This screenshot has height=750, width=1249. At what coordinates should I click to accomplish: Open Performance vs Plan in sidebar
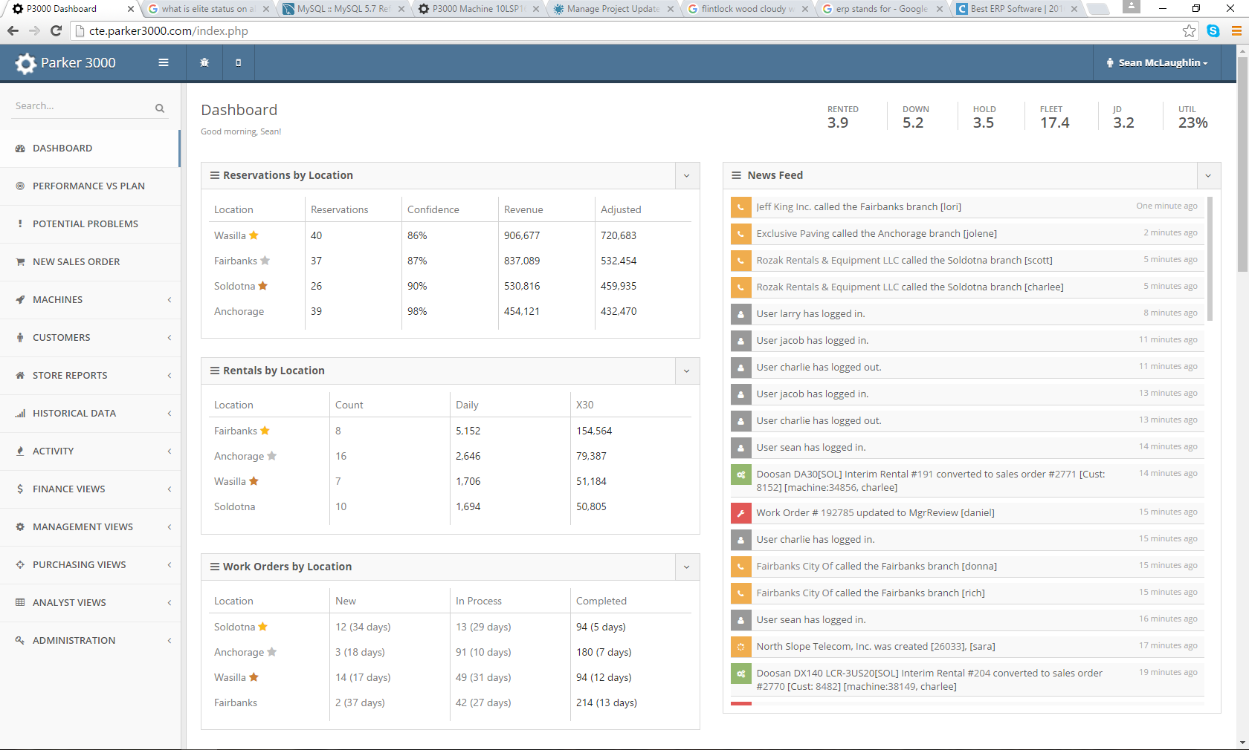(x=88, y=186)
